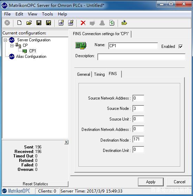Click the green circuit card icon beside Name
This screenshot has width=193, height=196.
(81, 45)
